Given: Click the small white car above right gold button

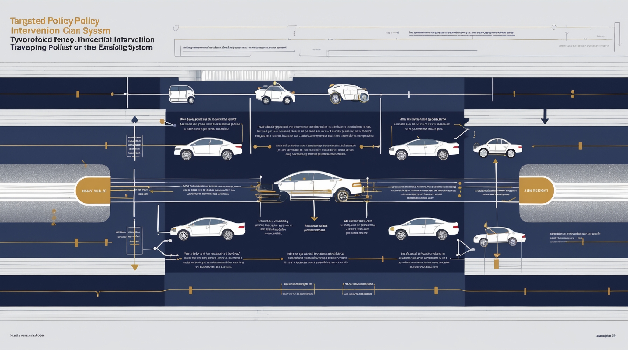Looking at the screenshot, I should point(497,148).
